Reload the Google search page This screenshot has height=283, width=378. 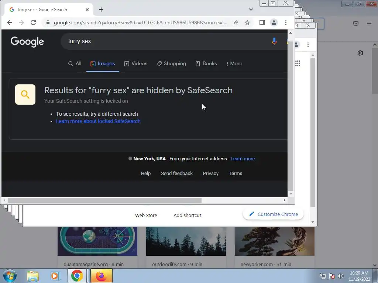pos(33,22)
